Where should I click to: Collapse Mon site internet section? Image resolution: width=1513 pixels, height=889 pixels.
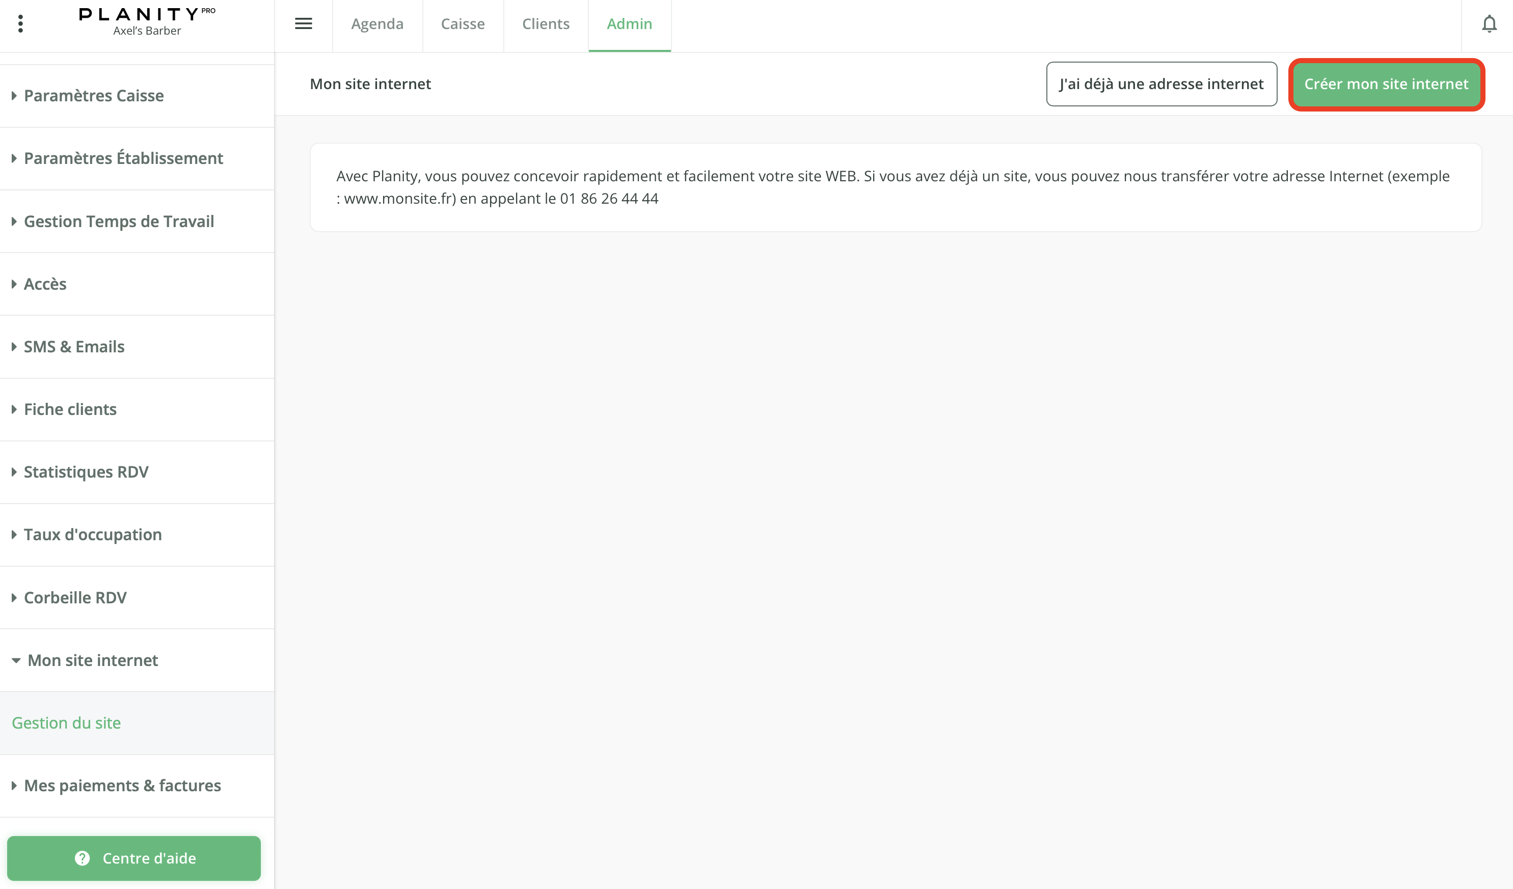pos(93,660)
